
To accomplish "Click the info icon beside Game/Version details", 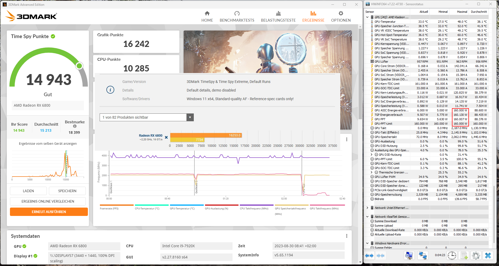I will coord(110,90).
